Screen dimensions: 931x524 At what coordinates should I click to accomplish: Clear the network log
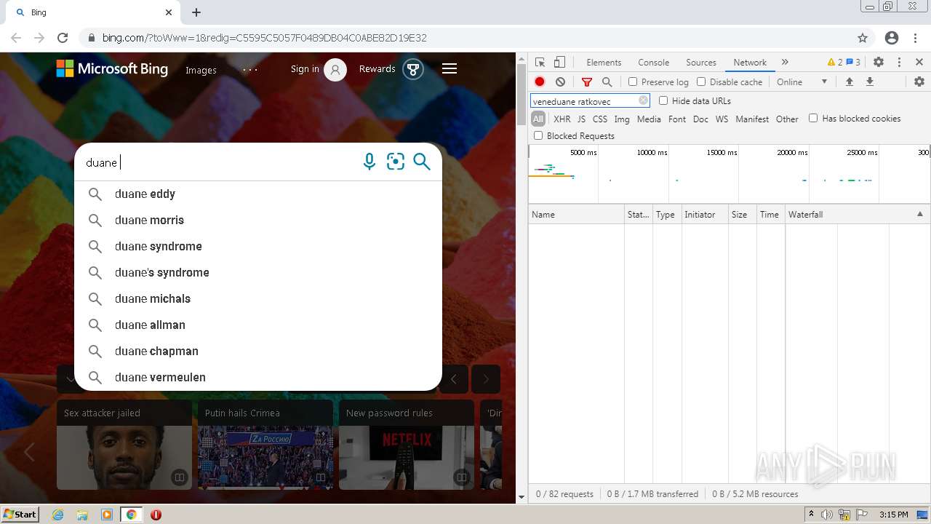coord(560,82)
